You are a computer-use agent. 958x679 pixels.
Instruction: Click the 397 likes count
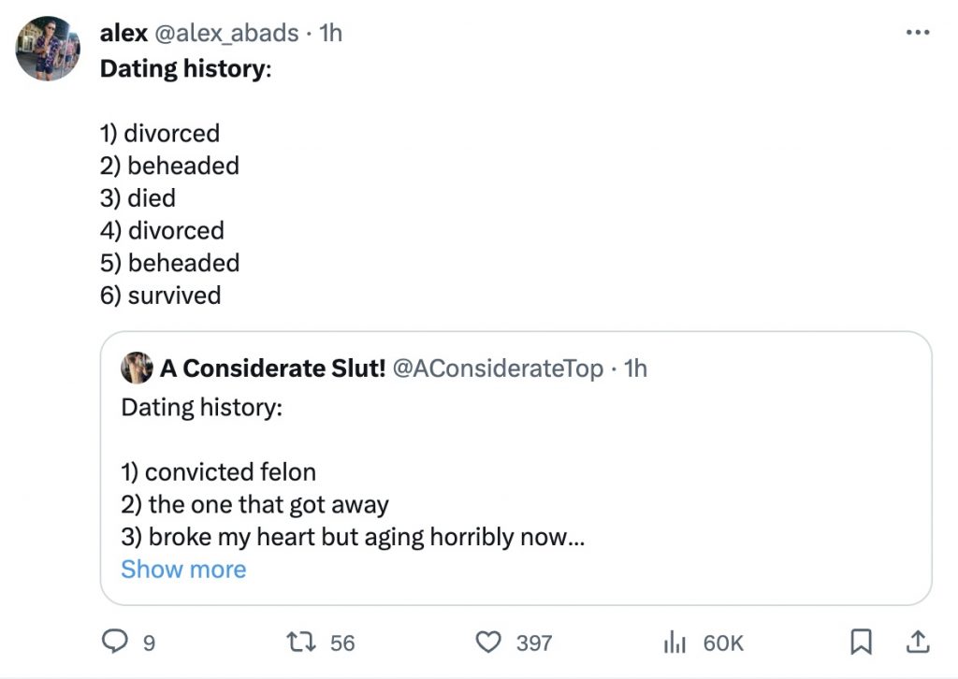(534, 643)
